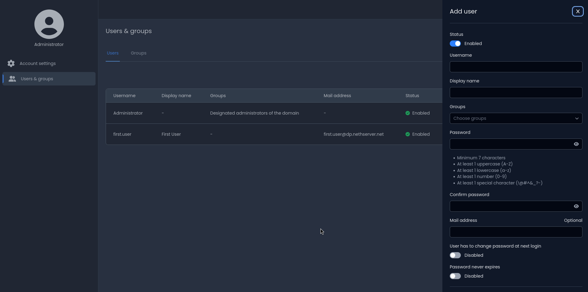Click the Account settings gear icon
The width and height of the screenshot is (588, 292).
(11, 63)
